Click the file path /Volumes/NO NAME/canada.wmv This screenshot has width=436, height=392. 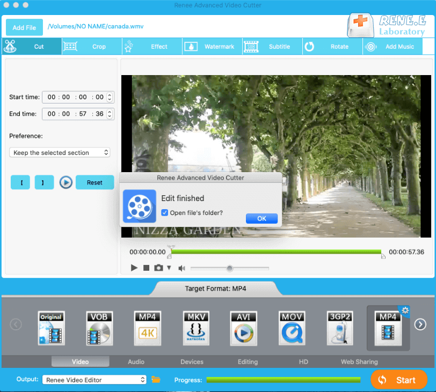(x=96, y=26)
